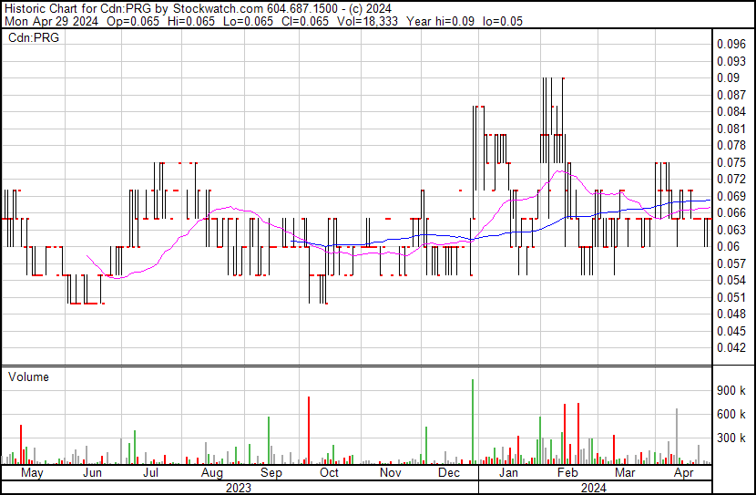The width and height of the screenshot is (756, 495).
Task: Select the 0.078 price axis label
Action: (x=730, y=145)
